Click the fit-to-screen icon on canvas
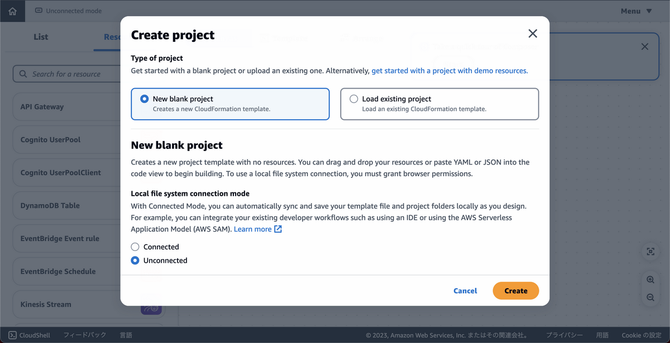 (x=650, y=252)
